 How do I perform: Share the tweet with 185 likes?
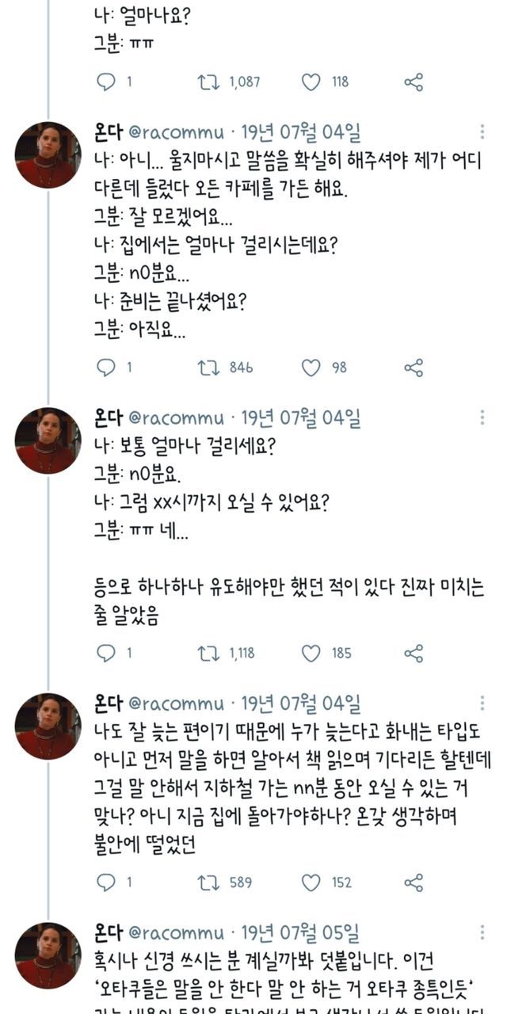point(414,654)
